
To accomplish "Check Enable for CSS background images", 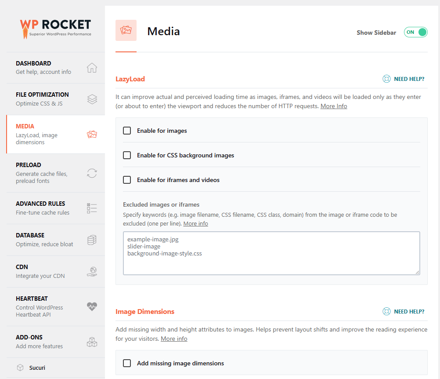I will coord(127,155).
